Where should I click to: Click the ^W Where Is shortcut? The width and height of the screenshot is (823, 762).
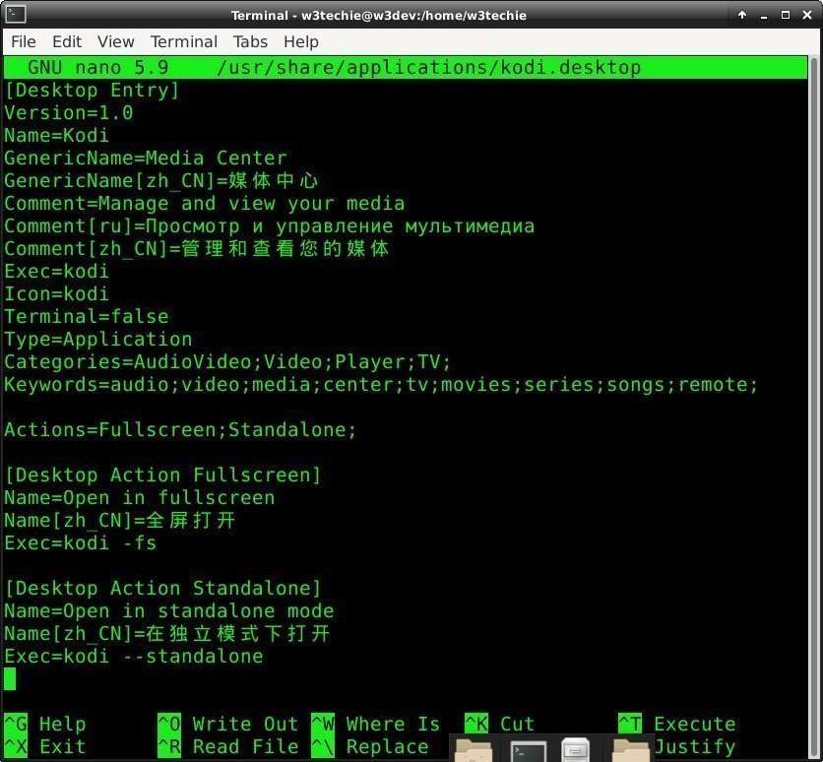pyautogui.click(x=375, y=724)
